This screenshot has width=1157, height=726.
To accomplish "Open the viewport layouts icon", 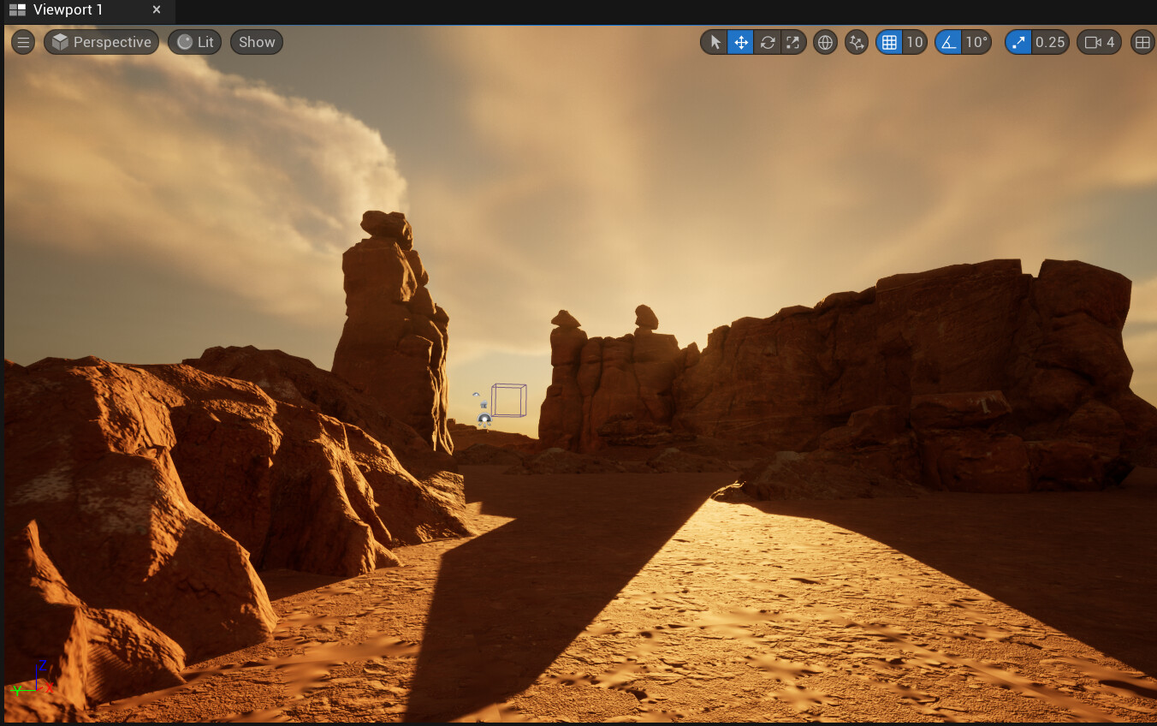I will 1143,41.
